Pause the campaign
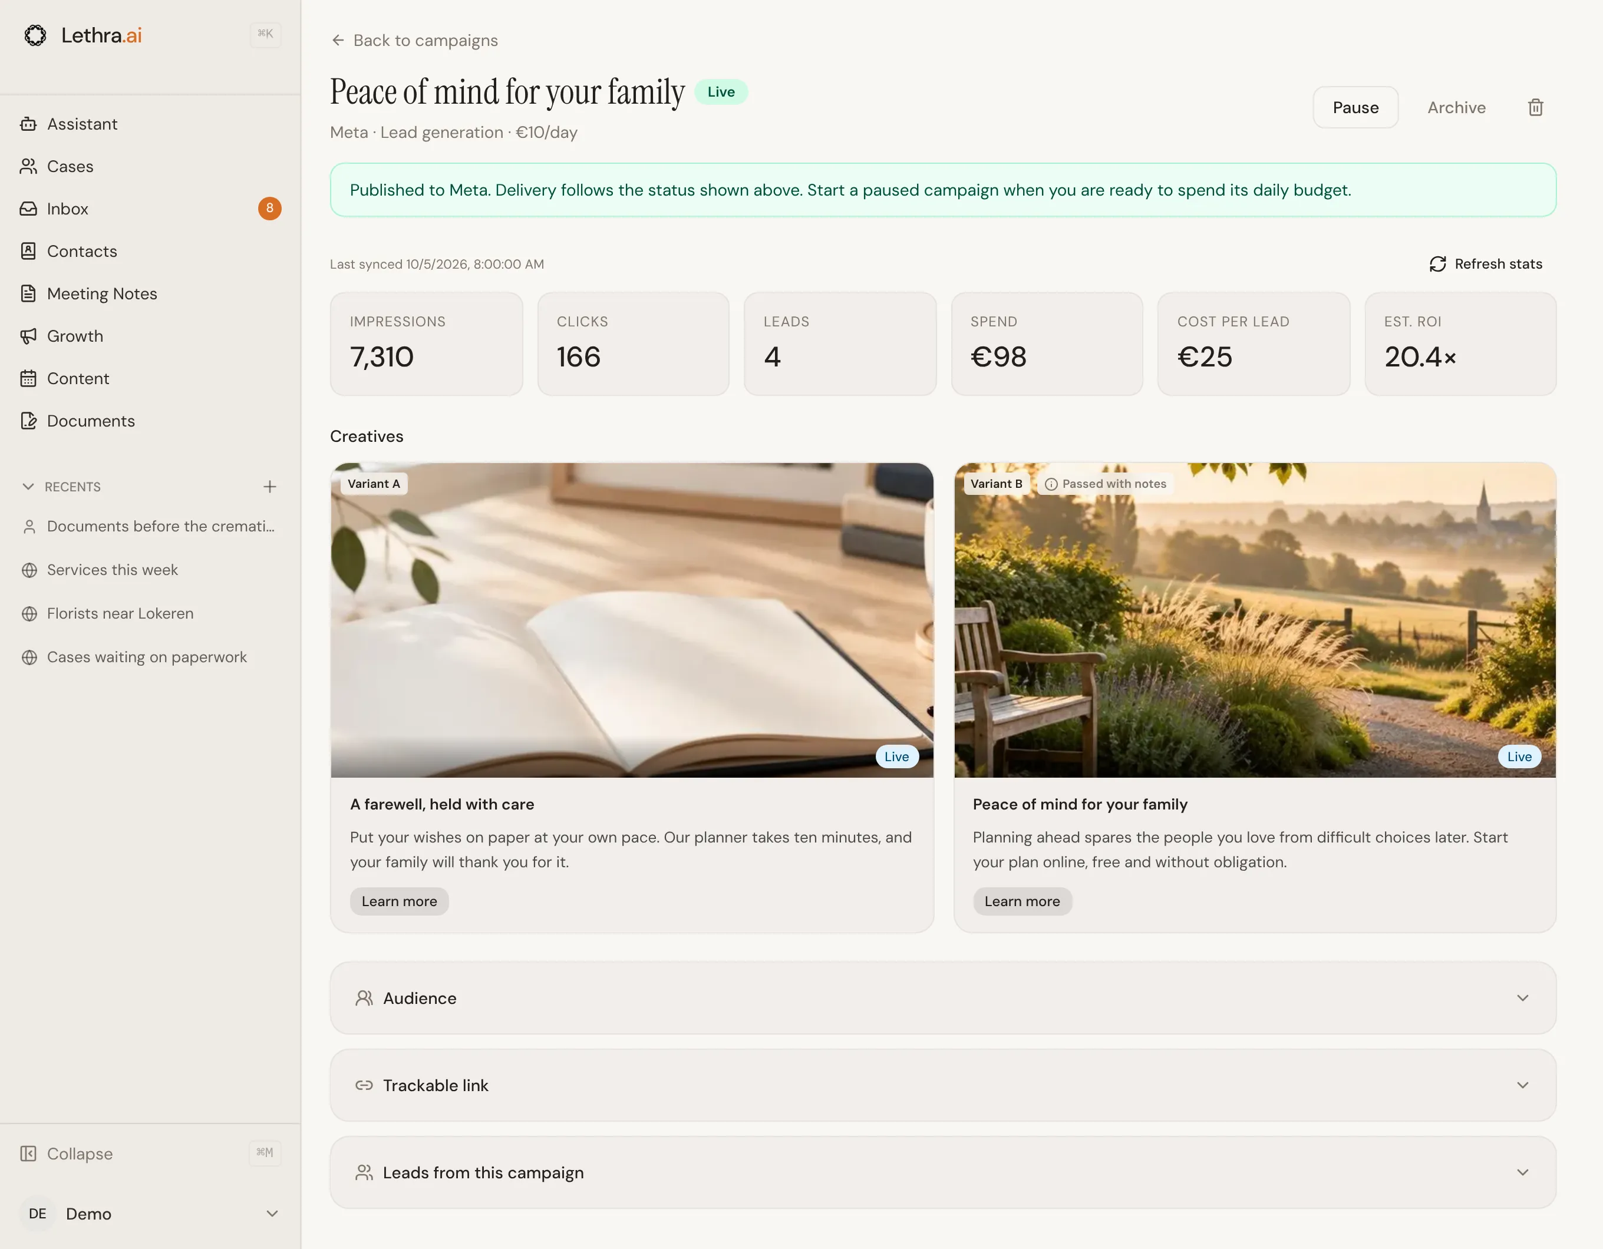Viewport: 1603px width, 1249px height. (x=1355, y=108)
